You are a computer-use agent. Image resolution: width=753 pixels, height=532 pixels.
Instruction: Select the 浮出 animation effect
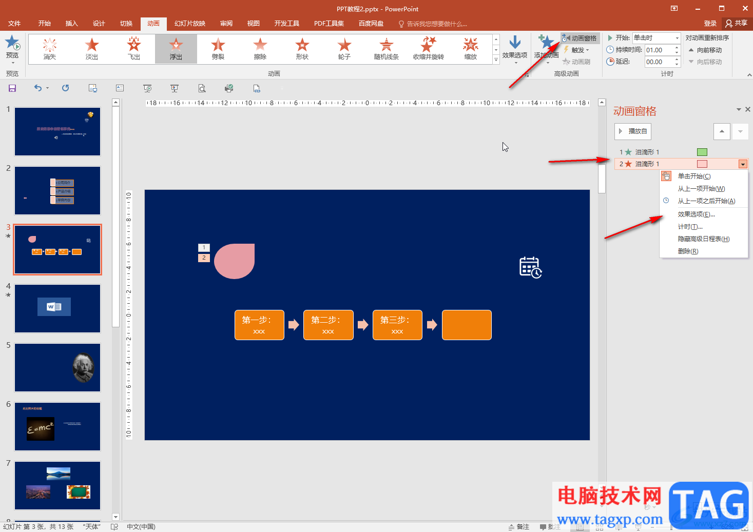(176, 49)
